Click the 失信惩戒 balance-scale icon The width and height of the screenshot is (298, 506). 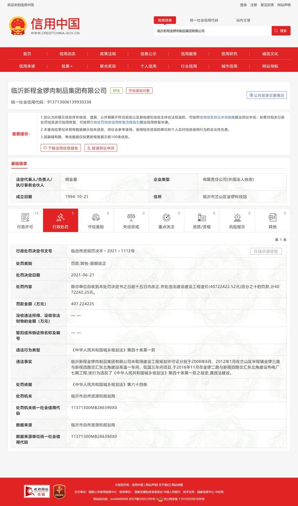tap(131, 217)
